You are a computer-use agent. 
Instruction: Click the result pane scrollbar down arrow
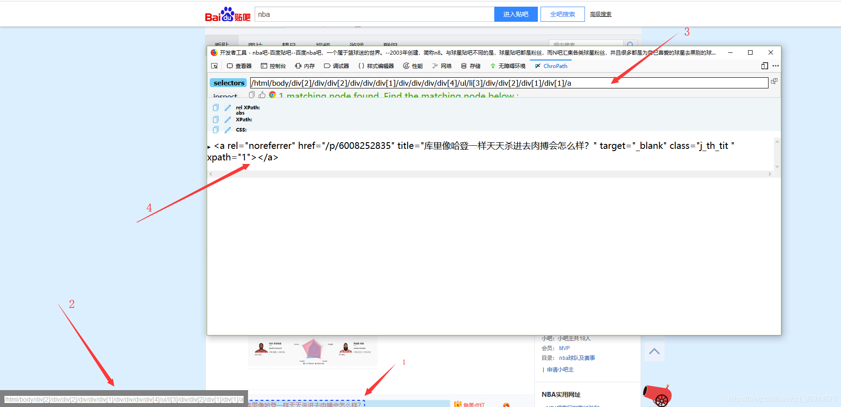coord(777,167)
